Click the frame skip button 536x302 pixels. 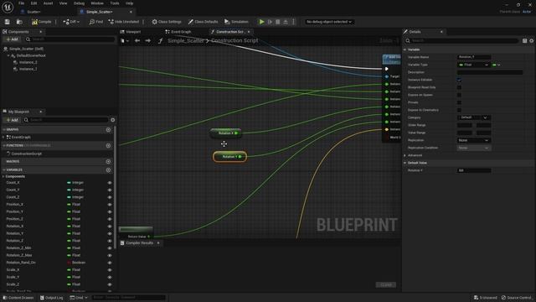270,22
